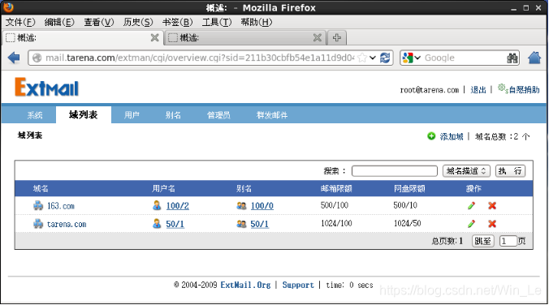Click the site identity icon in URL bar
This screenshot has height=305, width=549.
pyautogui.click(x=37, y=58)
